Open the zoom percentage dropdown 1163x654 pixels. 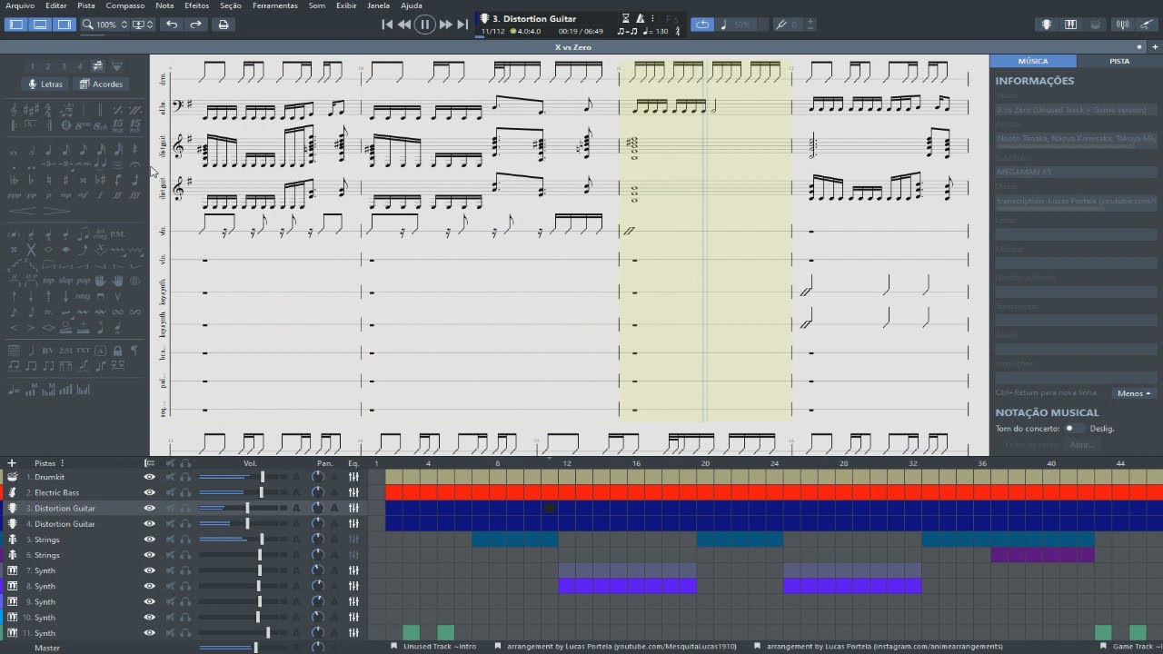point(104,25)
